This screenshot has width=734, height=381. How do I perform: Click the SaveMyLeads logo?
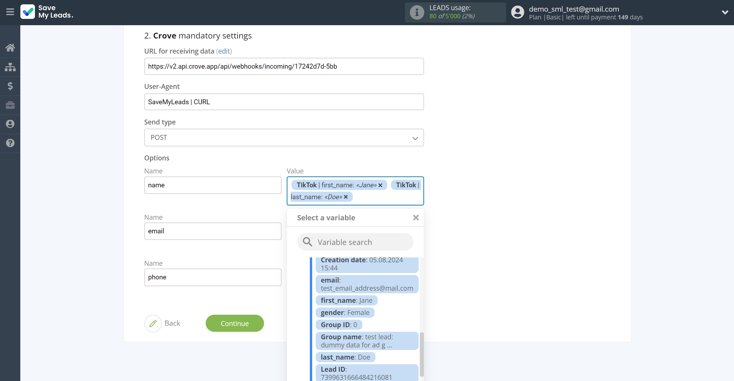(x=47, y=12)
